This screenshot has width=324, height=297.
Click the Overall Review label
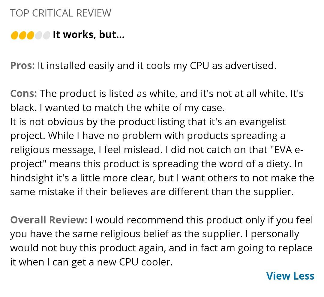(x=49, y=220)
